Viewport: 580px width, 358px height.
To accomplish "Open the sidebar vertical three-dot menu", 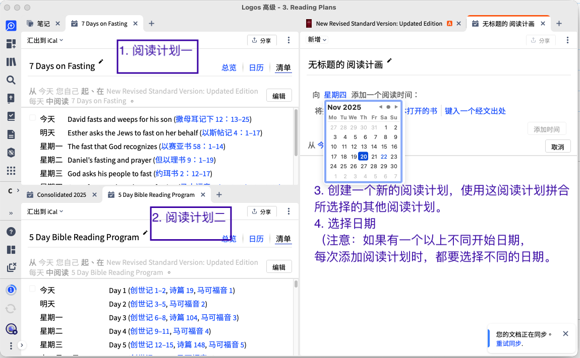I will click(x=11, y=345).
